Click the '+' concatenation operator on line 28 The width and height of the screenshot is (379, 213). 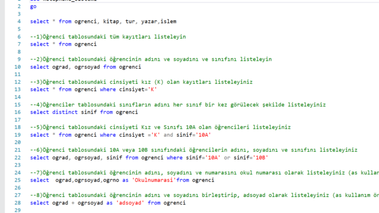[73, 203]
